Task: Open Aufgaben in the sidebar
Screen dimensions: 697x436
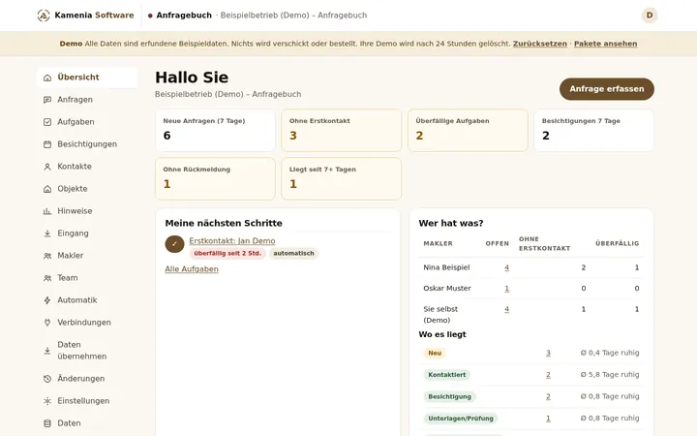Action: click(x=87, y=122)
